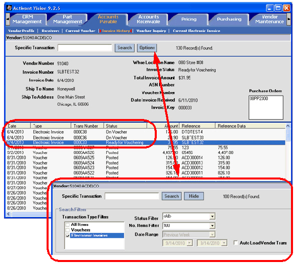
Task: Open the end date picker dropdown
Action: [x=224, y=243]
